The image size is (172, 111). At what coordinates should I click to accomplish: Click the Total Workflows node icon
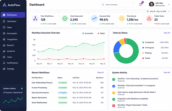[x=35, y=18]
